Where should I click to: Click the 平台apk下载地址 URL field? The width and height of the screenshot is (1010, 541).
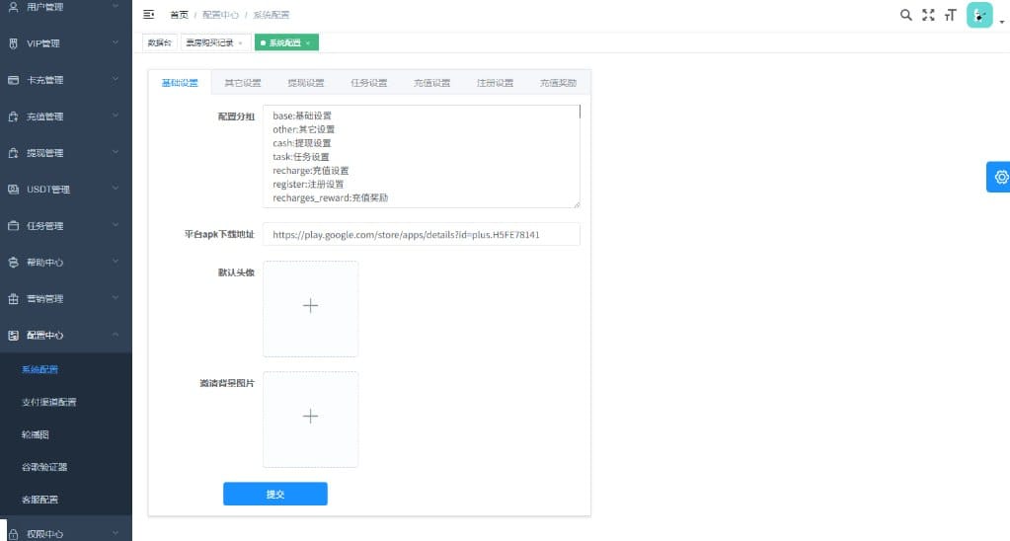tap(422, 234)
